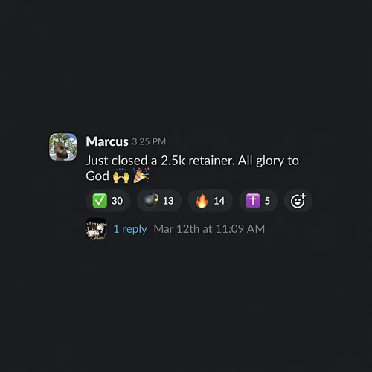Screen dimensions: 372x372
Task: Click the raised hands emoji in message
Action: [121, 176]
